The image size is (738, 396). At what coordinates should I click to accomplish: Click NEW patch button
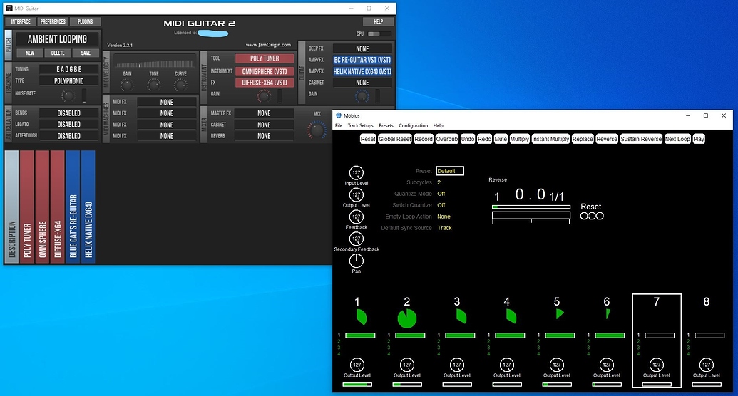[30, 53]
